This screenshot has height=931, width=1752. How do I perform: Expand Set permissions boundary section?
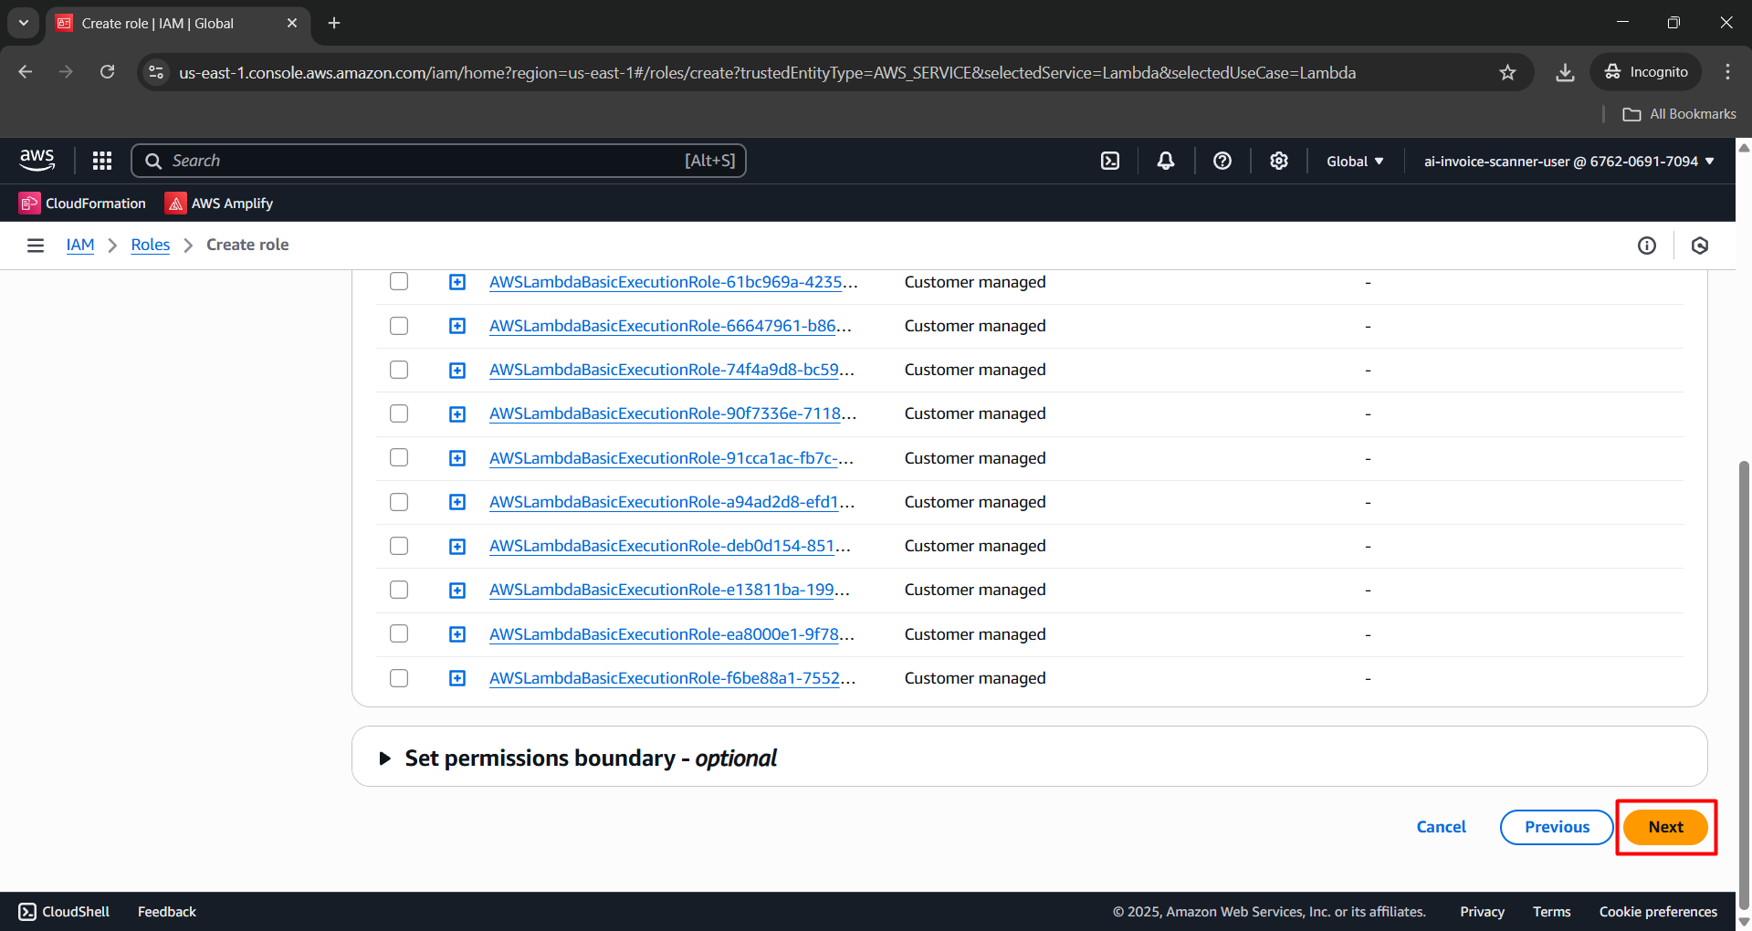click(x=385, y=758)
